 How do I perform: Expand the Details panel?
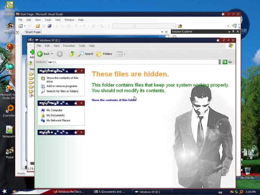coord(82,132)
